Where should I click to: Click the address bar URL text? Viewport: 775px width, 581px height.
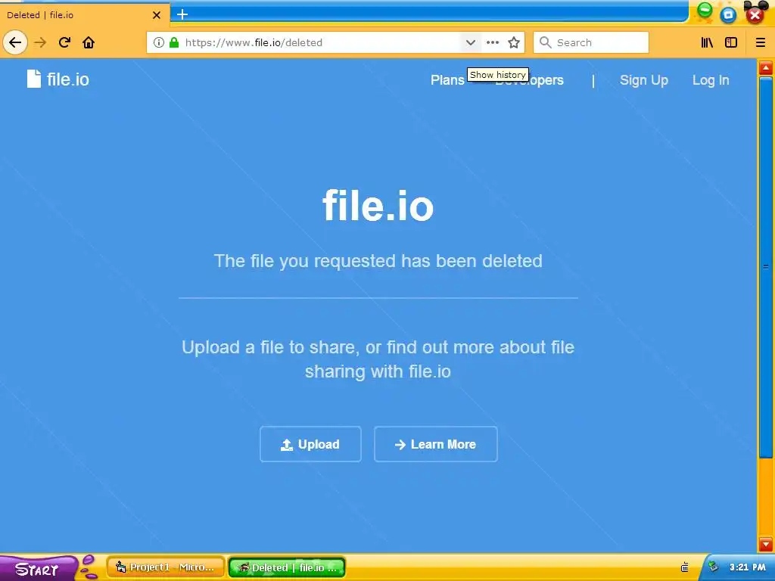click(254, 42)
